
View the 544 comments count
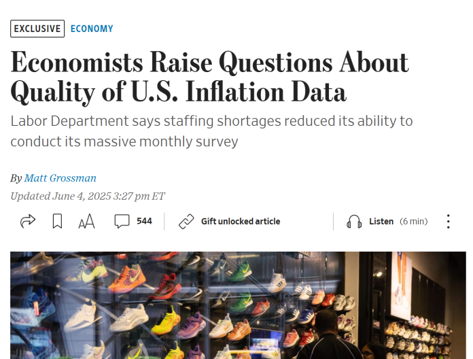click(144, 221)
